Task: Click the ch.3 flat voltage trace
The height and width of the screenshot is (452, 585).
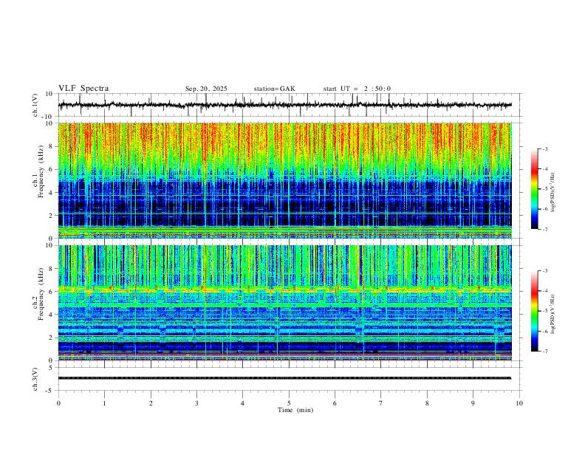Action: pyautogui.click(x=284, y=378)
